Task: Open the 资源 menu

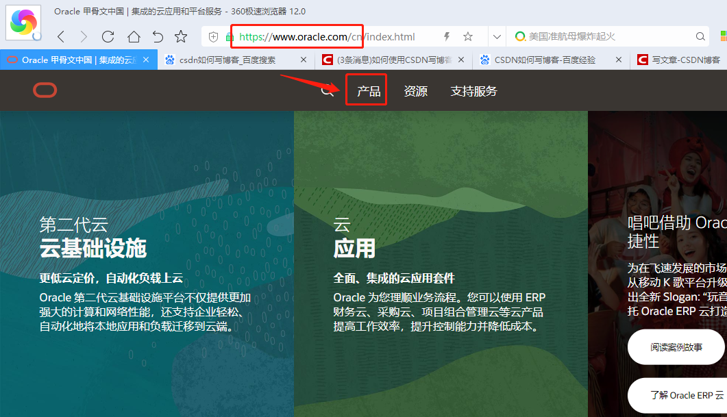Action: (415, 91)
